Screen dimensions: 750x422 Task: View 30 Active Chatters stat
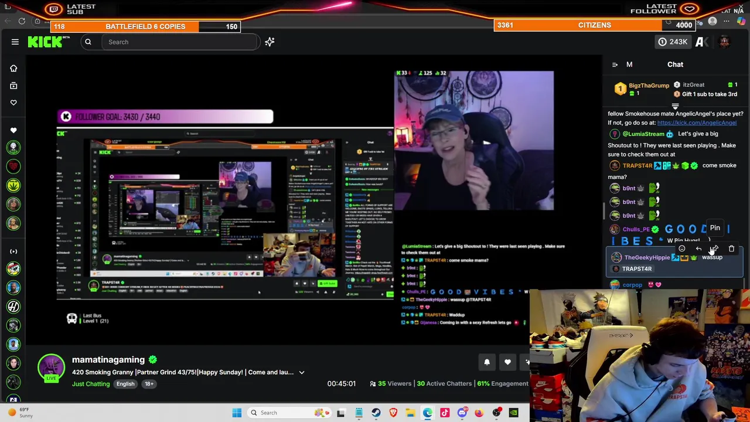444,384
